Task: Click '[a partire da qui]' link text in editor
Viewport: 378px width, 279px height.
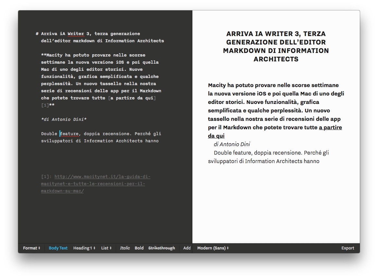Action: (132, 98)
